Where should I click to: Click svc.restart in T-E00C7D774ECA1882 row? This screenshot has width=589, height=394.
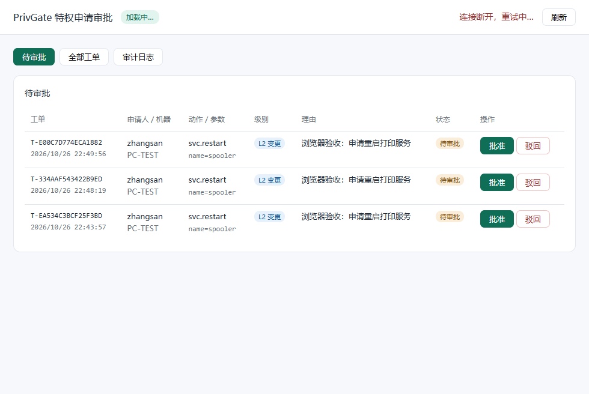coord(207,144)
